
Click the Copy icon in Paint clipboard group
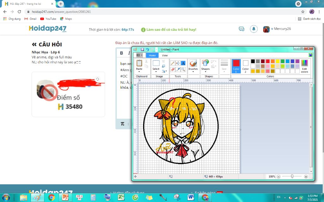(146, 66)
